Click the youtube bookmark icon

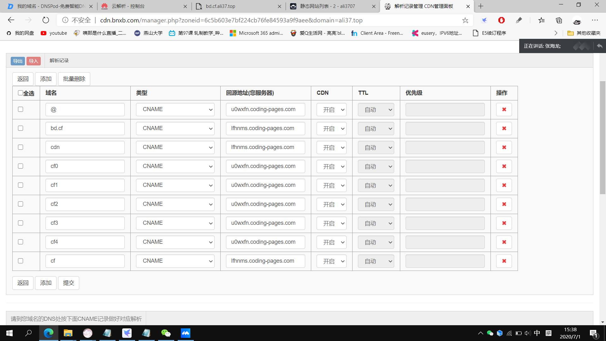click(x=44, y=33)
